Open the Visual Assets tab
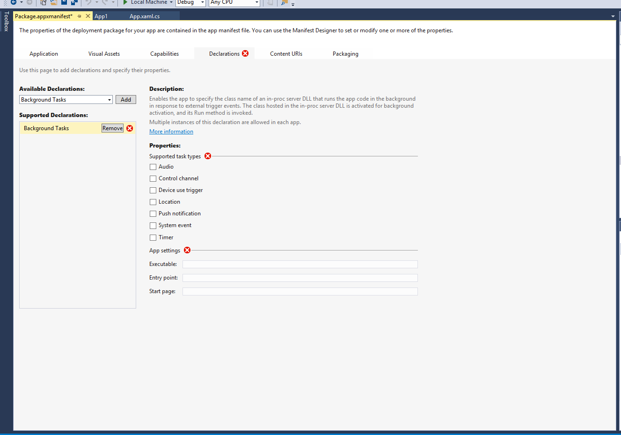 click(104, 54)
